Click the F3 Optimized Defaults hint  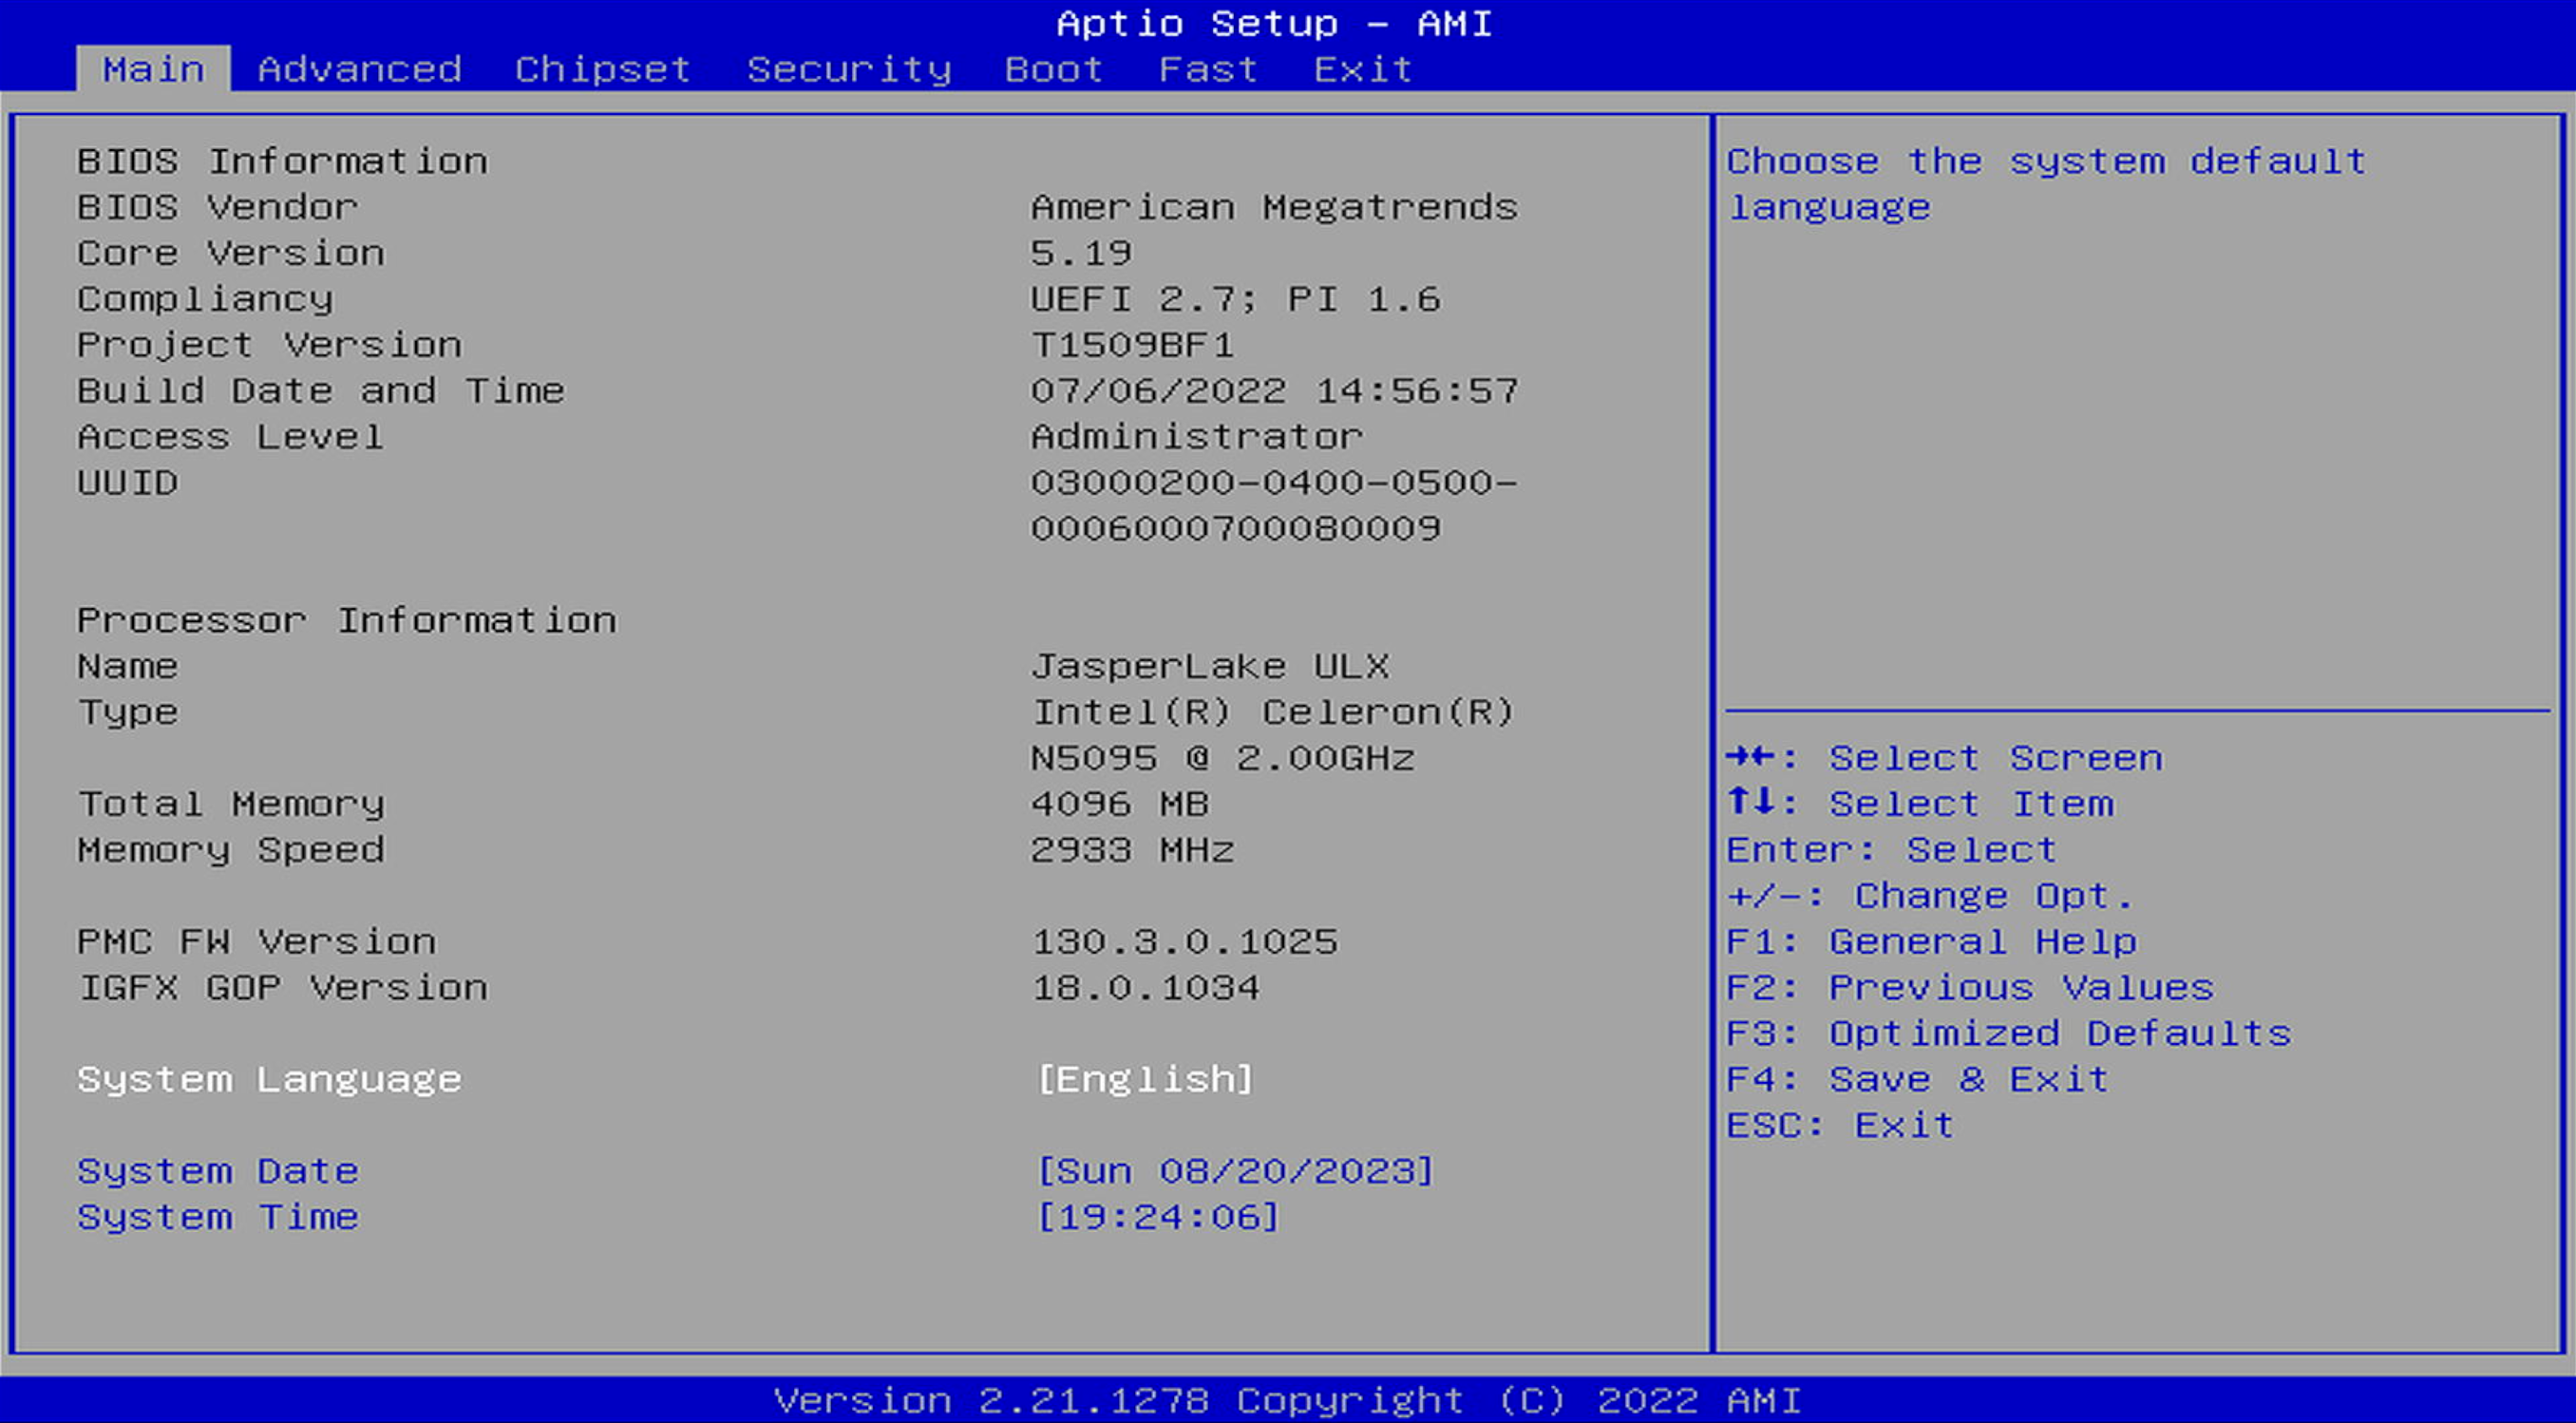coord(2008,1033)
